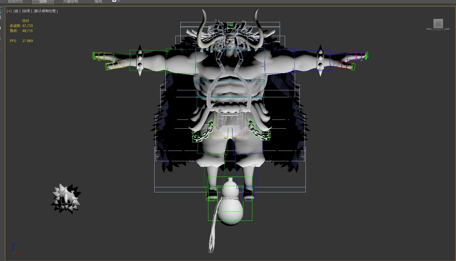Switch to the 填充 ribbon tab
Viewport: 456px width, 261px height.
tap(98, 1)
